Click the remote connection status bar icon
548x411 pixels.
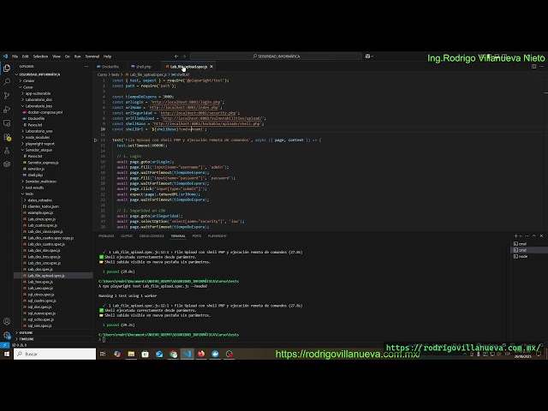click(4, 345)
